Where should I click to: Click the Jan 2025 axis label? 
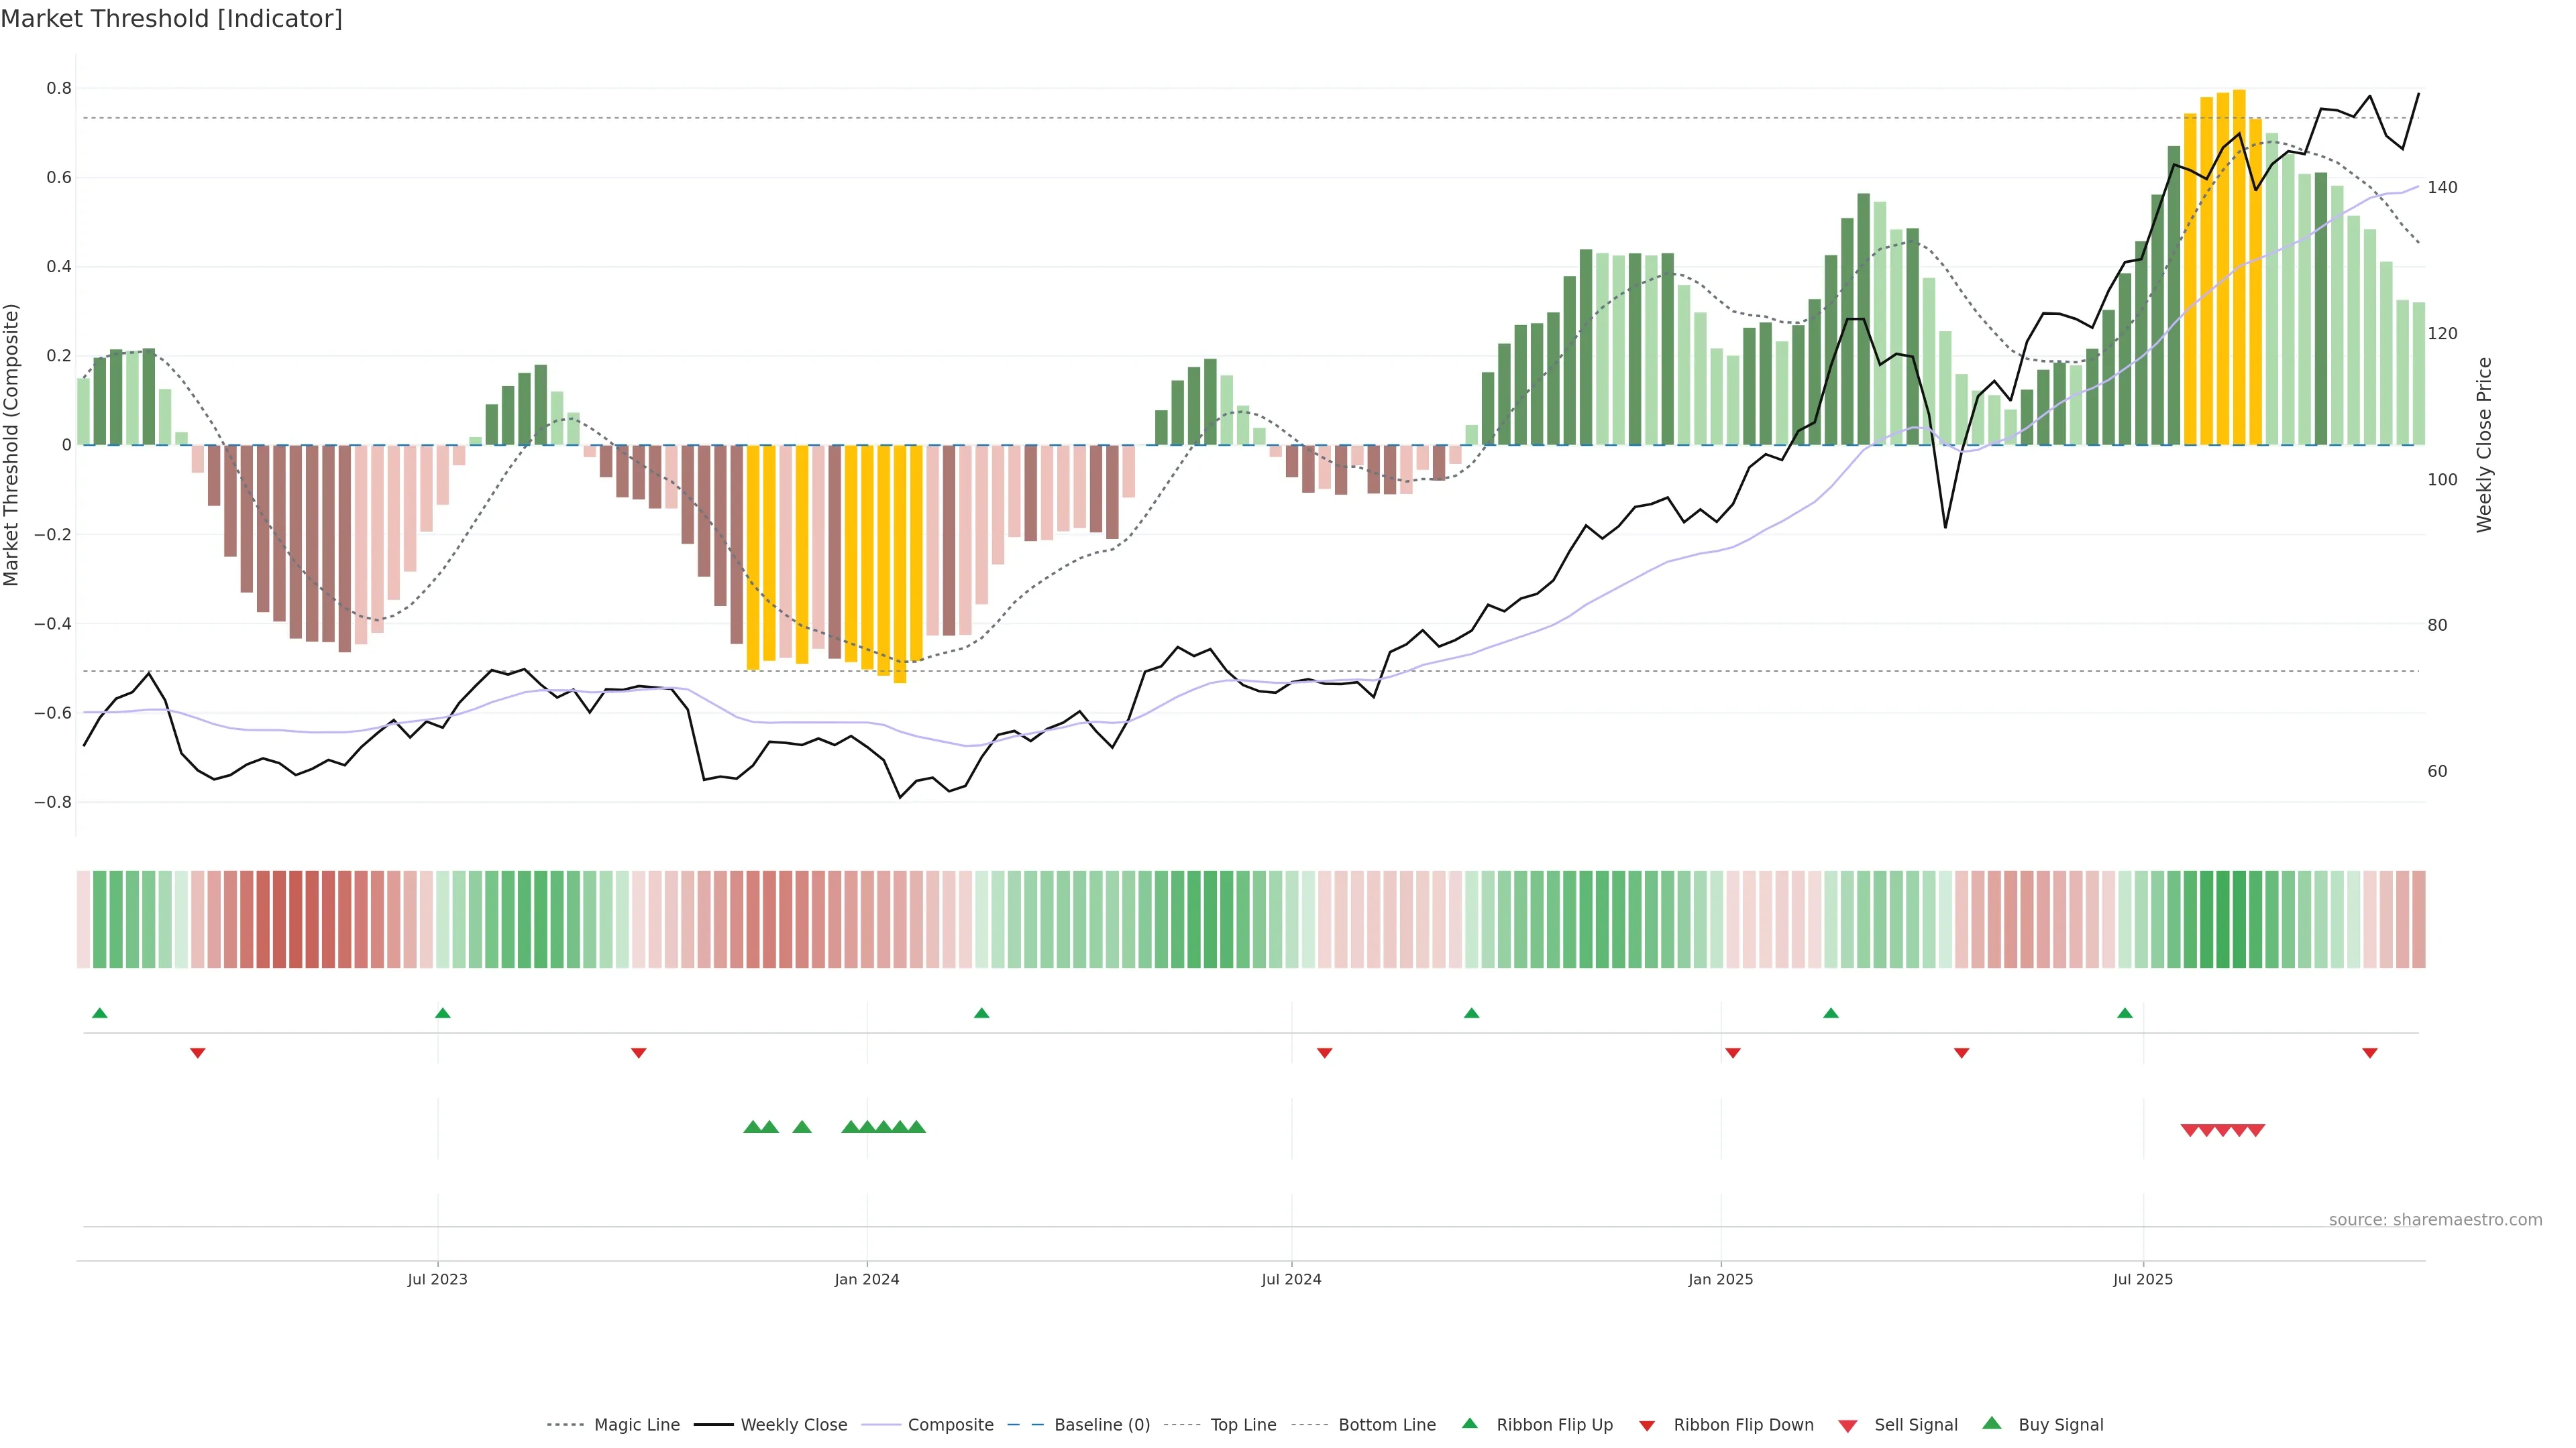[1720, 1279]
